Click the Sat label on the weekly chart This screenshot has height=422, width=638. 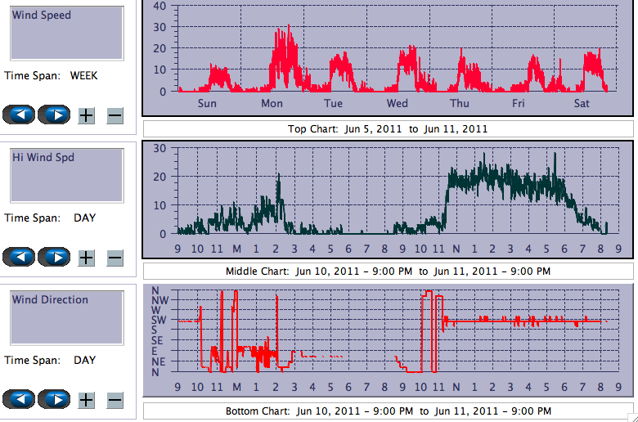[582, 104]
